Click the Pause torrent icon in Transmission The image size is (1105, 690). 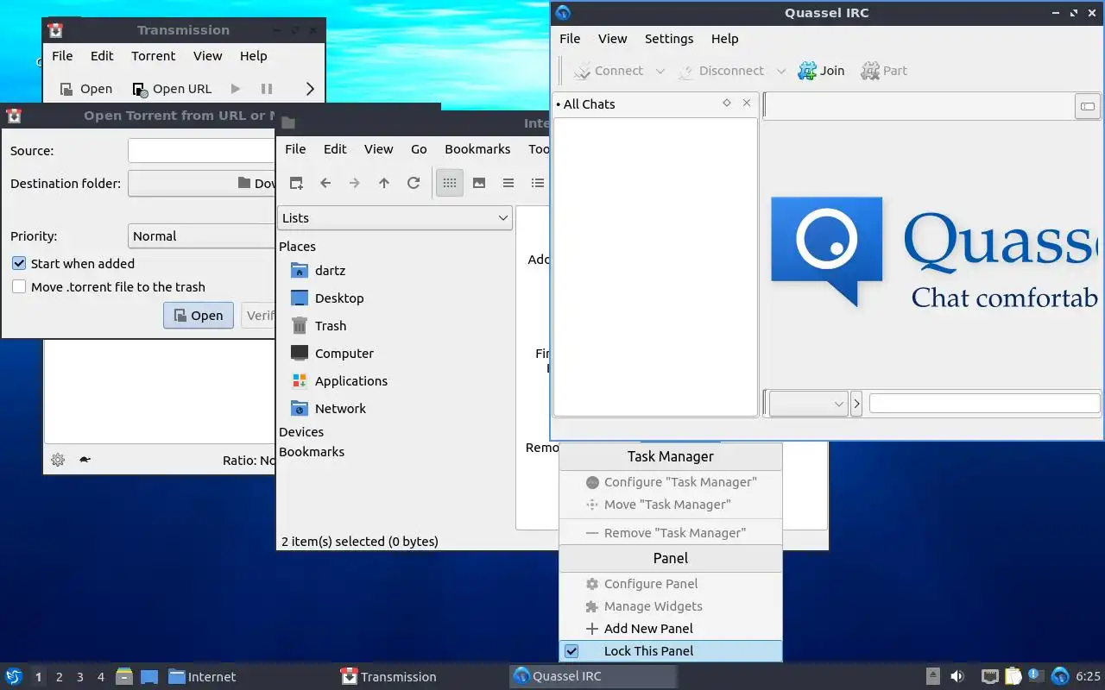click(x=267, y=89)
